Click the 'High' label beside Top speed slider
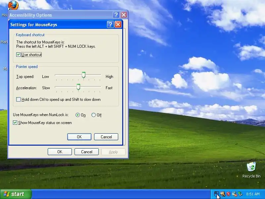The width and height of the screenshot is (265, 199). (x=109, y=77)
